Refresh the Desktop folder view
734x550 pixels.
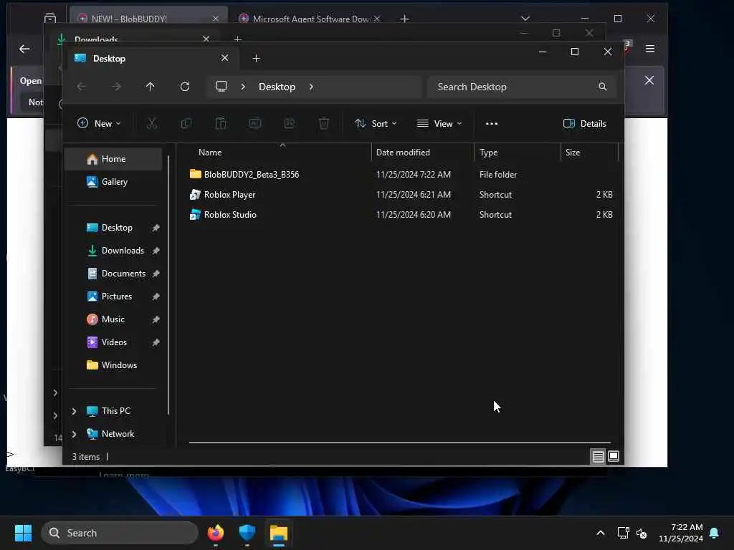tap(185, 87)
